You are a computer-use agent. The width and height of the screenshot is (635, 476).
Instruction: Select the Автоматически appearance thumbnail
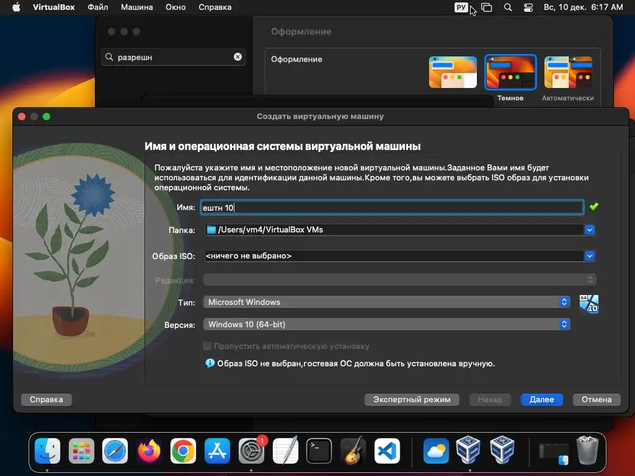(568, 72)
